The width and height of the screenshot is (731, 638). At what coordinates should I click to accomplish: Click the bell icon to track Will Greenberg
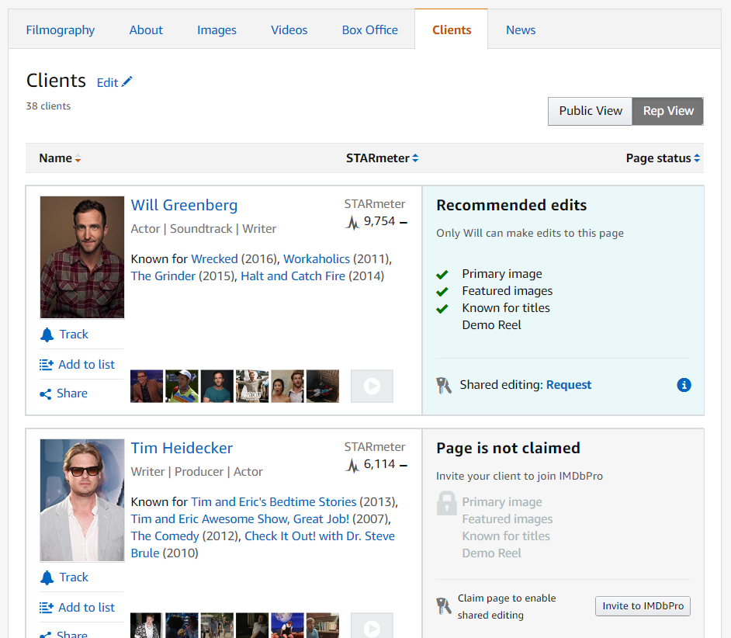47,335
